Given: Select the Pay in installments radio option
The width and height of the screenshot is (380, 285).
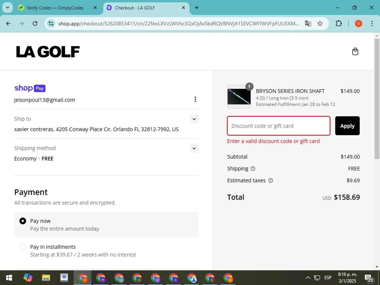Looking at the screenshot, I should click(23, 247).
